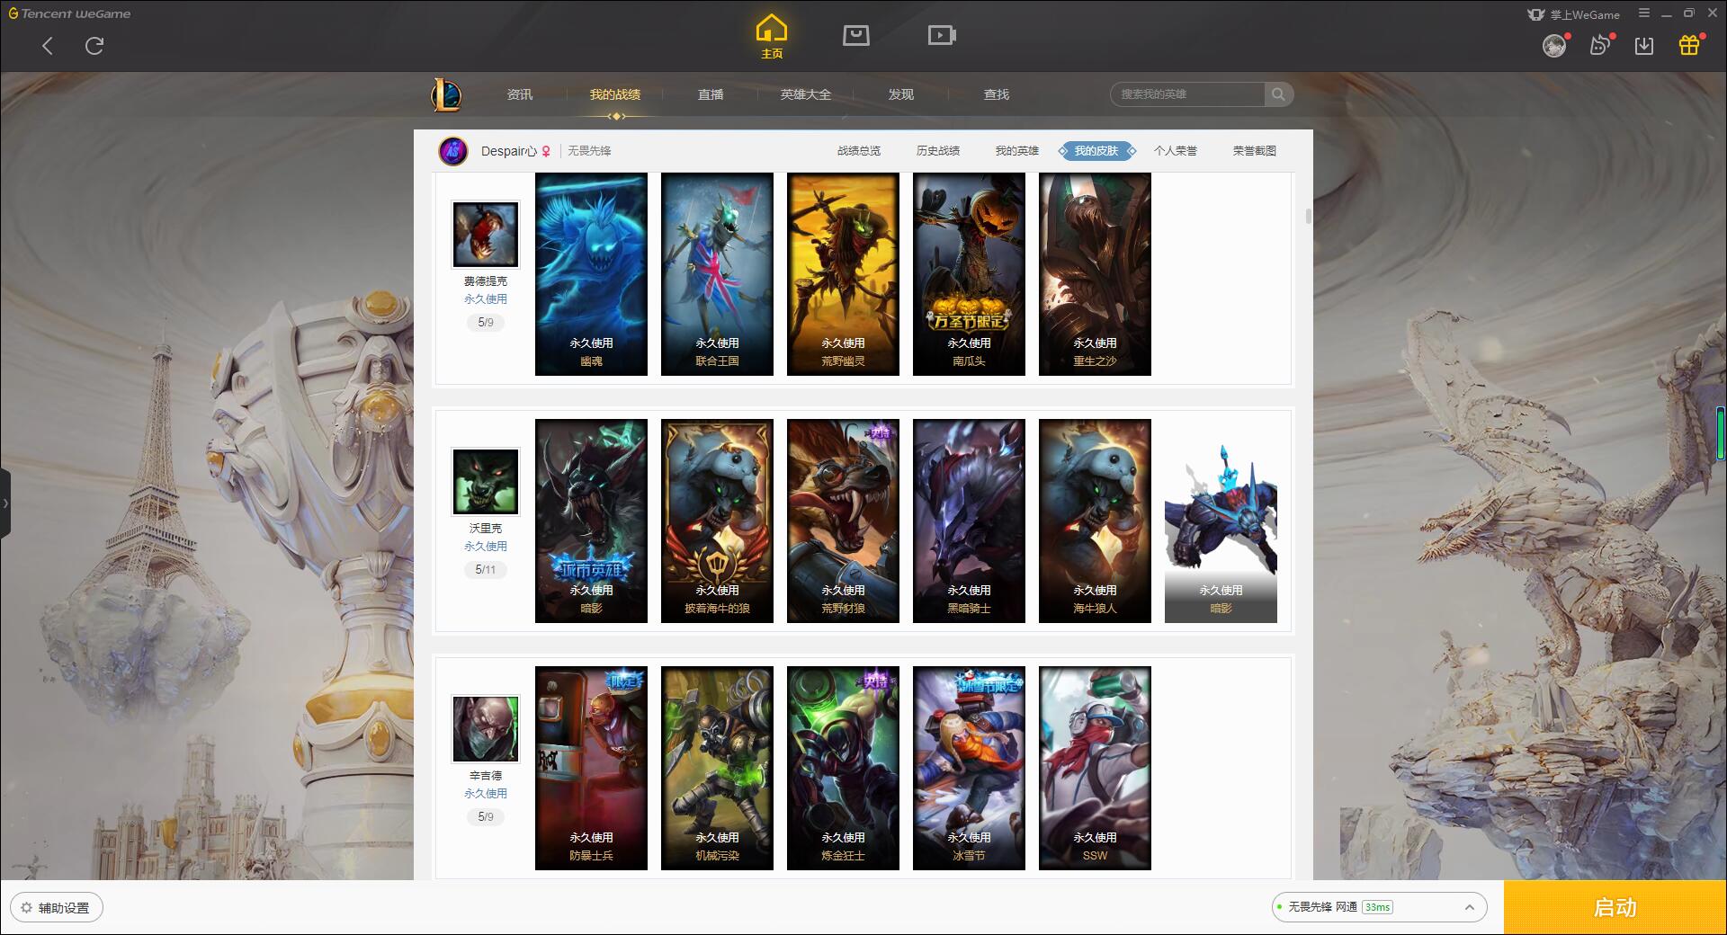Select the 我的战绩 tab
The width and height of the screenshot is (1727, 935).
[x=615, y=94]
